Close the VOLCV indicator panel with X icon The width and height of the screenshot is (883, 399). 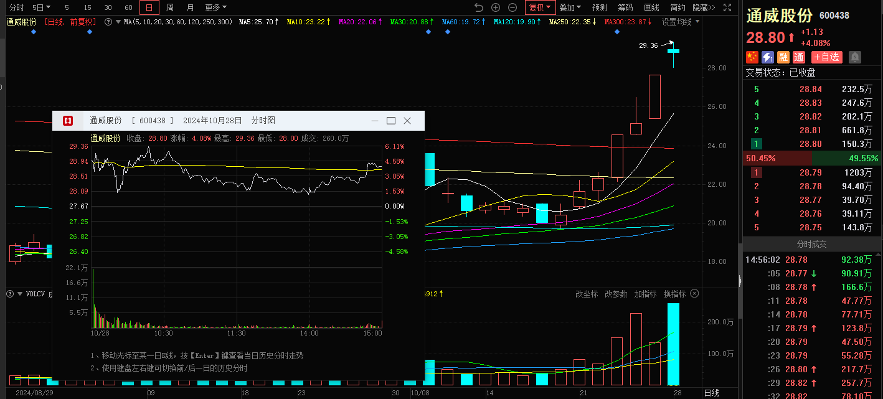[x=694, y=294]
